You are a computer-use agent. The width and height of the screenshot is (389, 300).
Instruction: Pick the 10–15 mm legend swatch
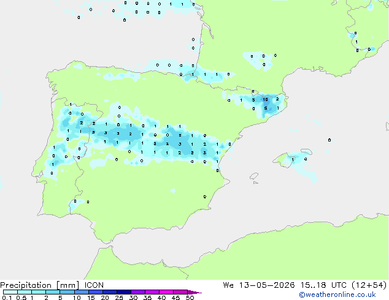81,292
